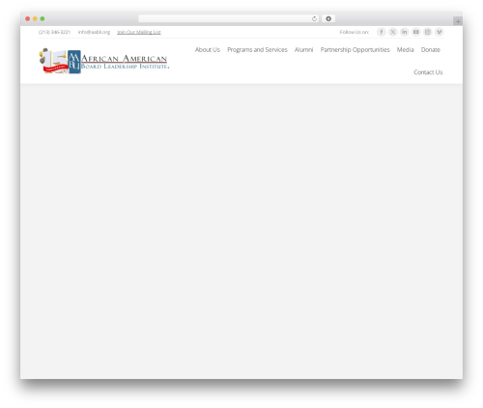Go to the Alumni page
This screenshot has height=408, width=483.
(303, 50)
